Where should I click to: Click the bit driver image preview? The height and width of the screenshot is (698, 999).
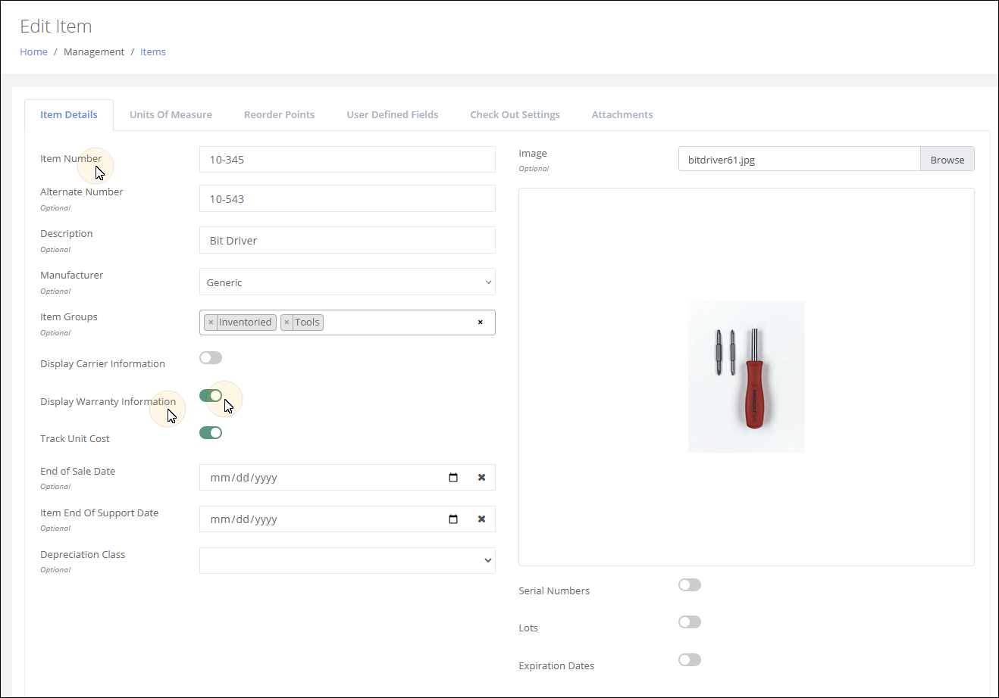pyautogui.click(x=747, y=377)
